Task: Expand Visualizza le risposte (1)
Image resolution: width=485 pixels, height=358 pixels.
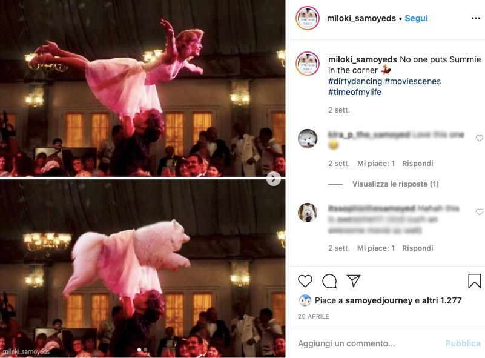Action: 395,184
